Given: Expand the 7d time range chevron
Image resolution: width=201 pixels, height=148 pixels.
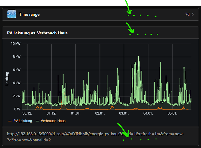Looking at the screenshot, I should (x=193, y=14).
